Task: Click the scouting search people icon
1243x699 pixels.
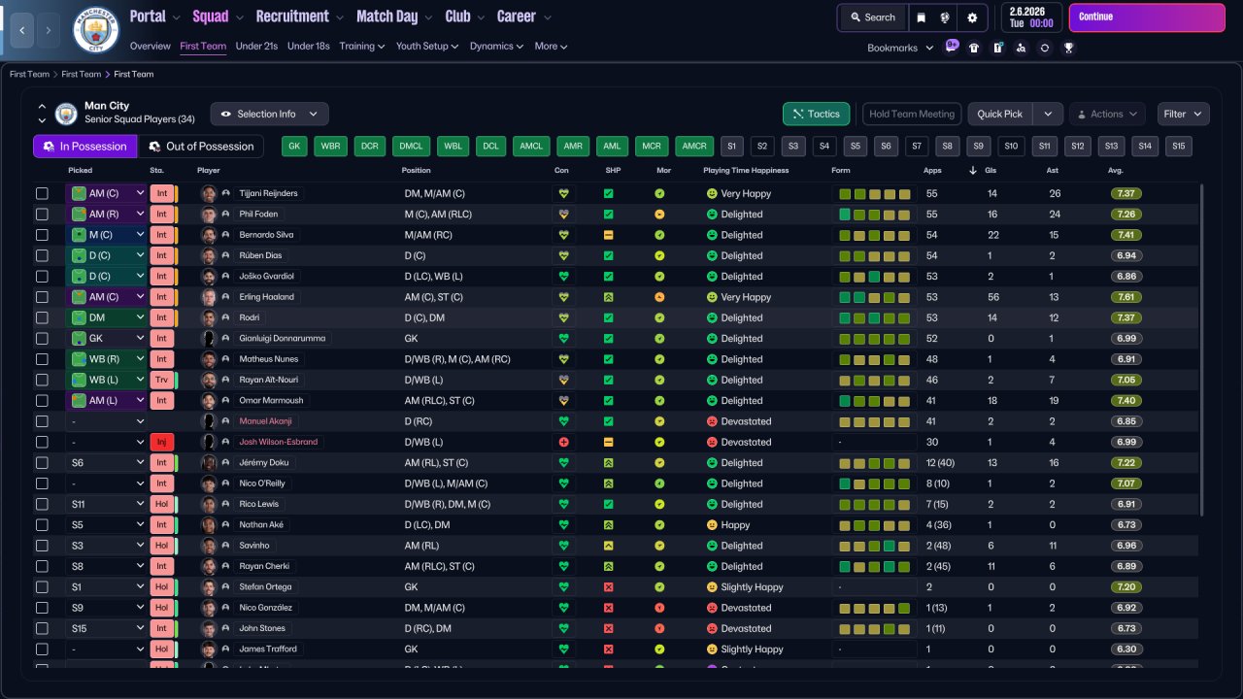Action: click(x=1021, y=48)
